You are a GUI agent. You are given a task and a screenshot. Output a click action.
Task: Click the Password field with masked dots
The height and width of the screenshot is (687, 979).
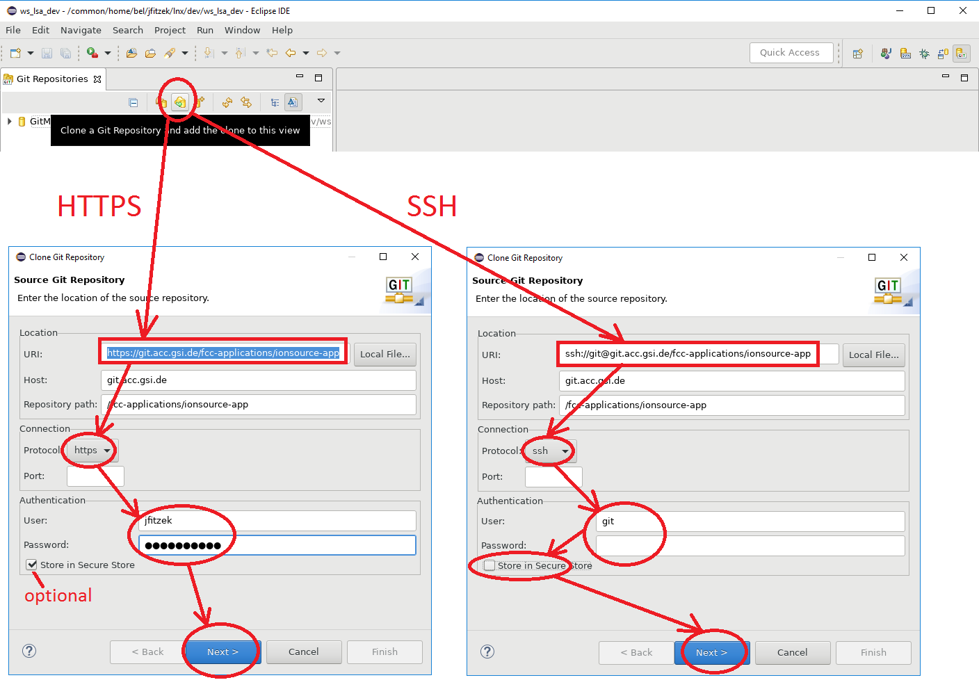pos(277,545)
